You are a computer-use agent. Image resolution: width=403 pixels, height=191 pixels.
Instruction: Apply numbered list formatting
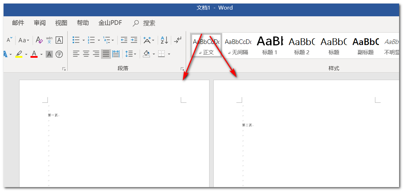pyautogui.click(x=91, y=40)
